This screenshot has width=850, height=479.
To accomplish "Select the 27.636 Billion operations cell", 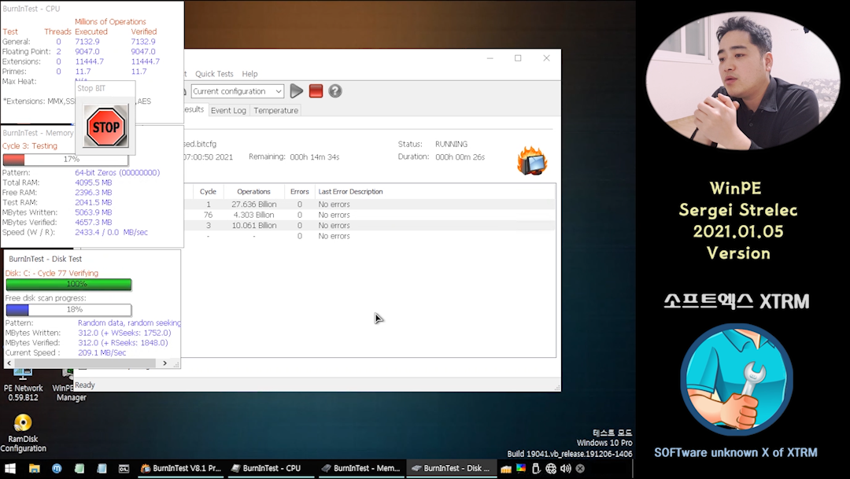I will [x=253, y=204].
